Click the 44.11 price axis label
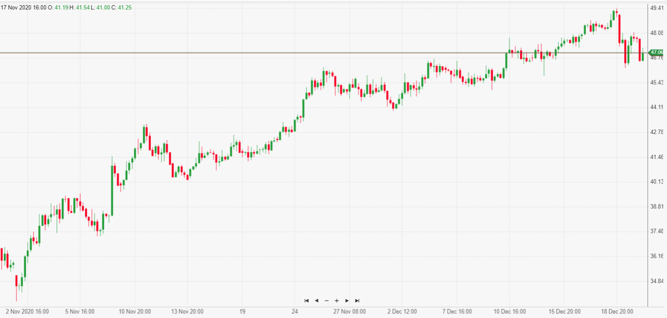Image resolution: width=667 pixels, height=318 pixels. click(x=656, y=107)
